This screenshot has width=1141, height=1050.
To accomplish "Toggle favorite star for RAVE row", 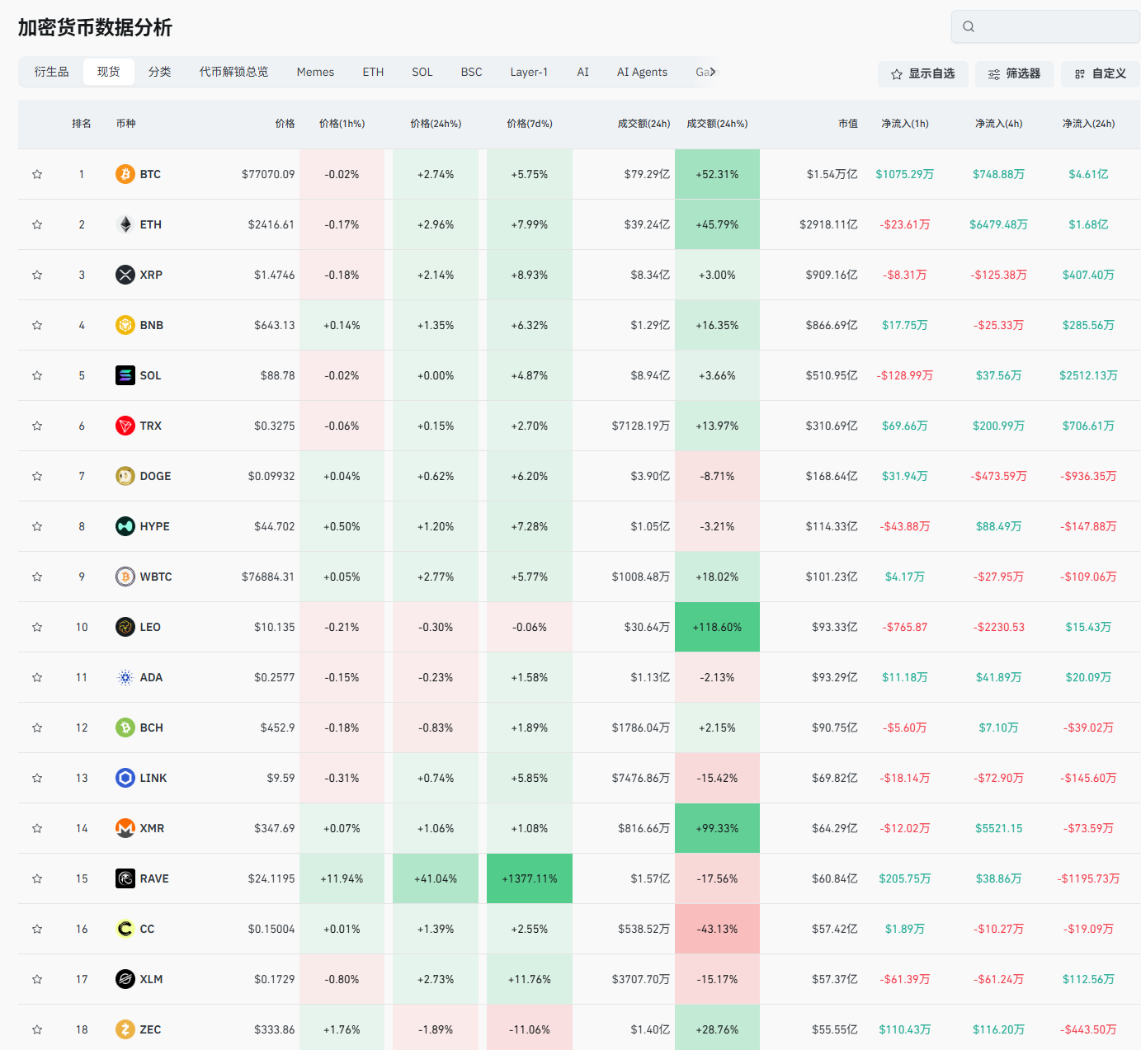I will coord(37,878).
